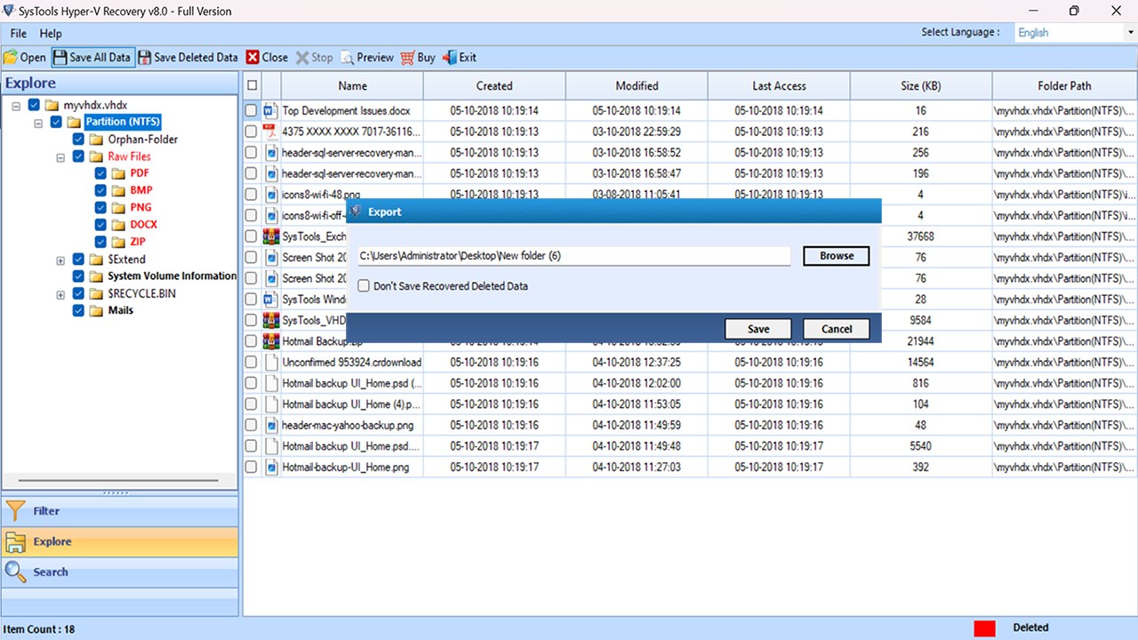1138x640 pixels.
Task: Open the Select Language dropdown
Action: tap(1074, 33)
